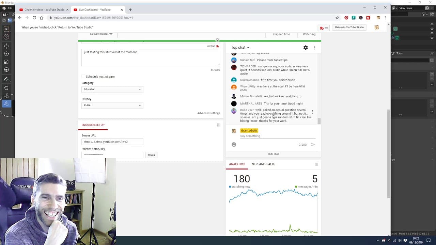Open Advanced settings link

pyautogui.click(x=208, y=113)
